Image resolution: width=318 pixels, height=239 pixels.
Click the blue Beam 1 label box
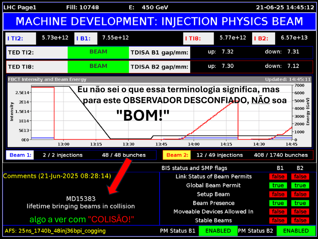point(20,155)
